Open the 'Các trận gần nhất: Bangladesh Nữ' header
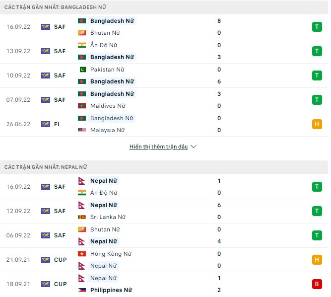Viewport: 331px width, 297px height. point(55,7)
